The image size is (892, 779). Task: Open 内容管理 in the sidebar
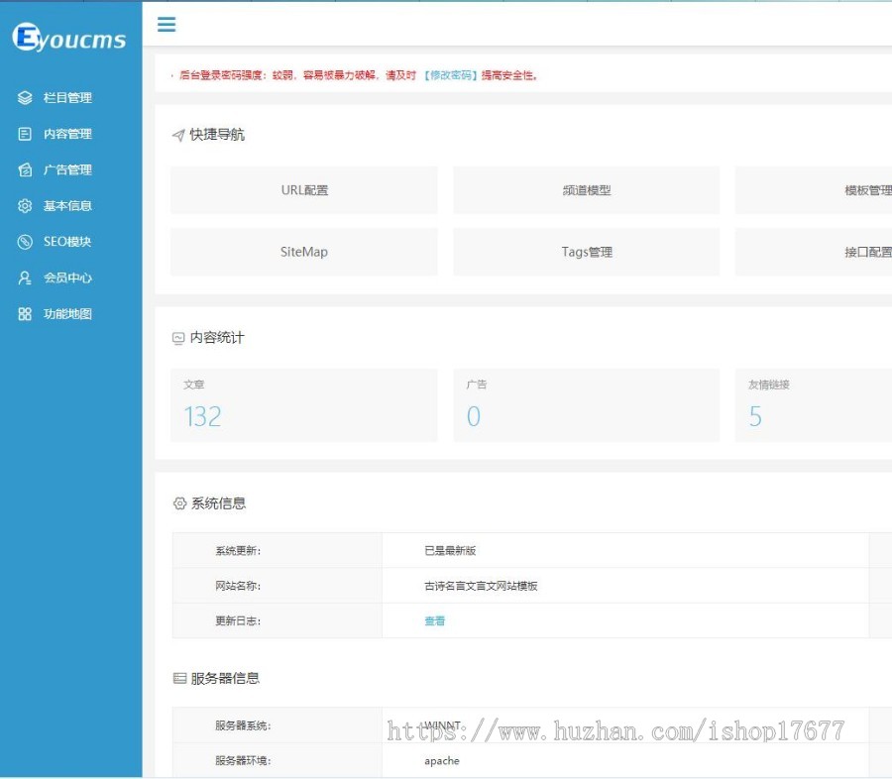coord(67,134)
